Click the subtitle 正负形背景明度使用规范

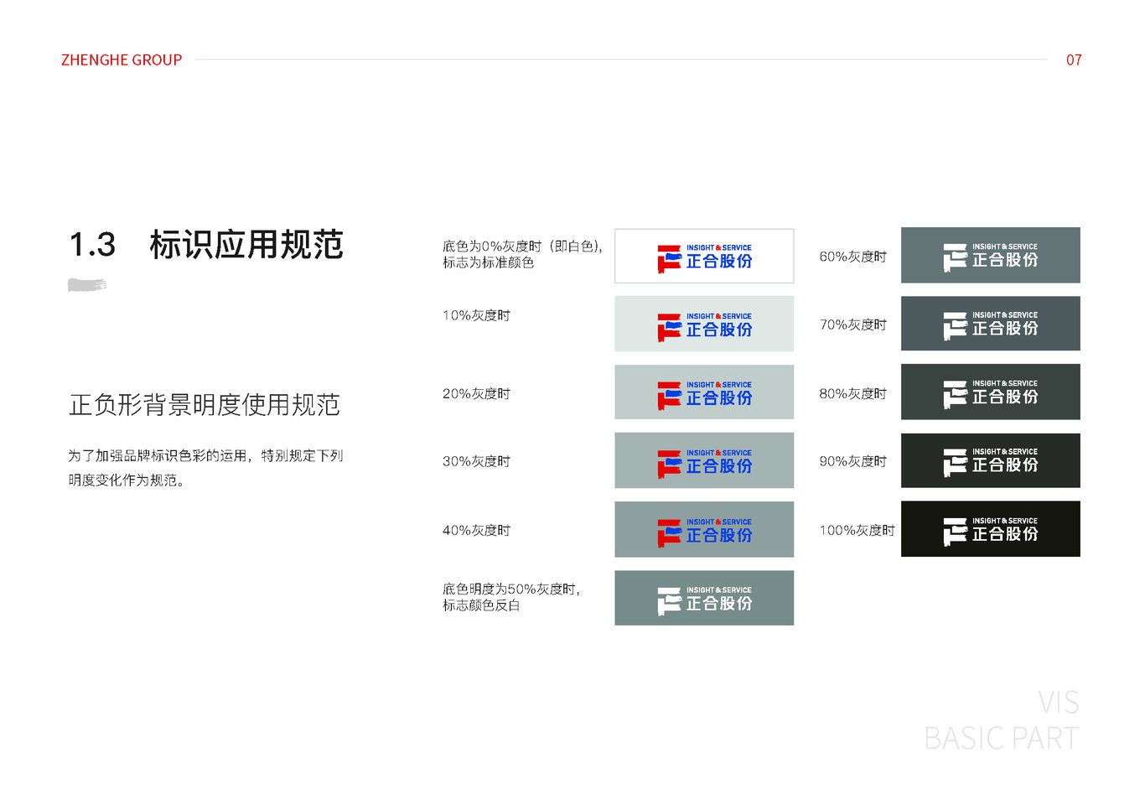click(205, 405)
